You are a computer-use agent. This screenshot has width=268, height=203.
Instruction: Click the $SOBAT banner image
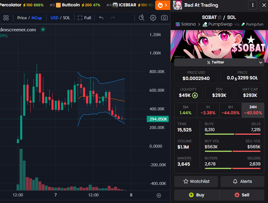[x=219, y=45]
